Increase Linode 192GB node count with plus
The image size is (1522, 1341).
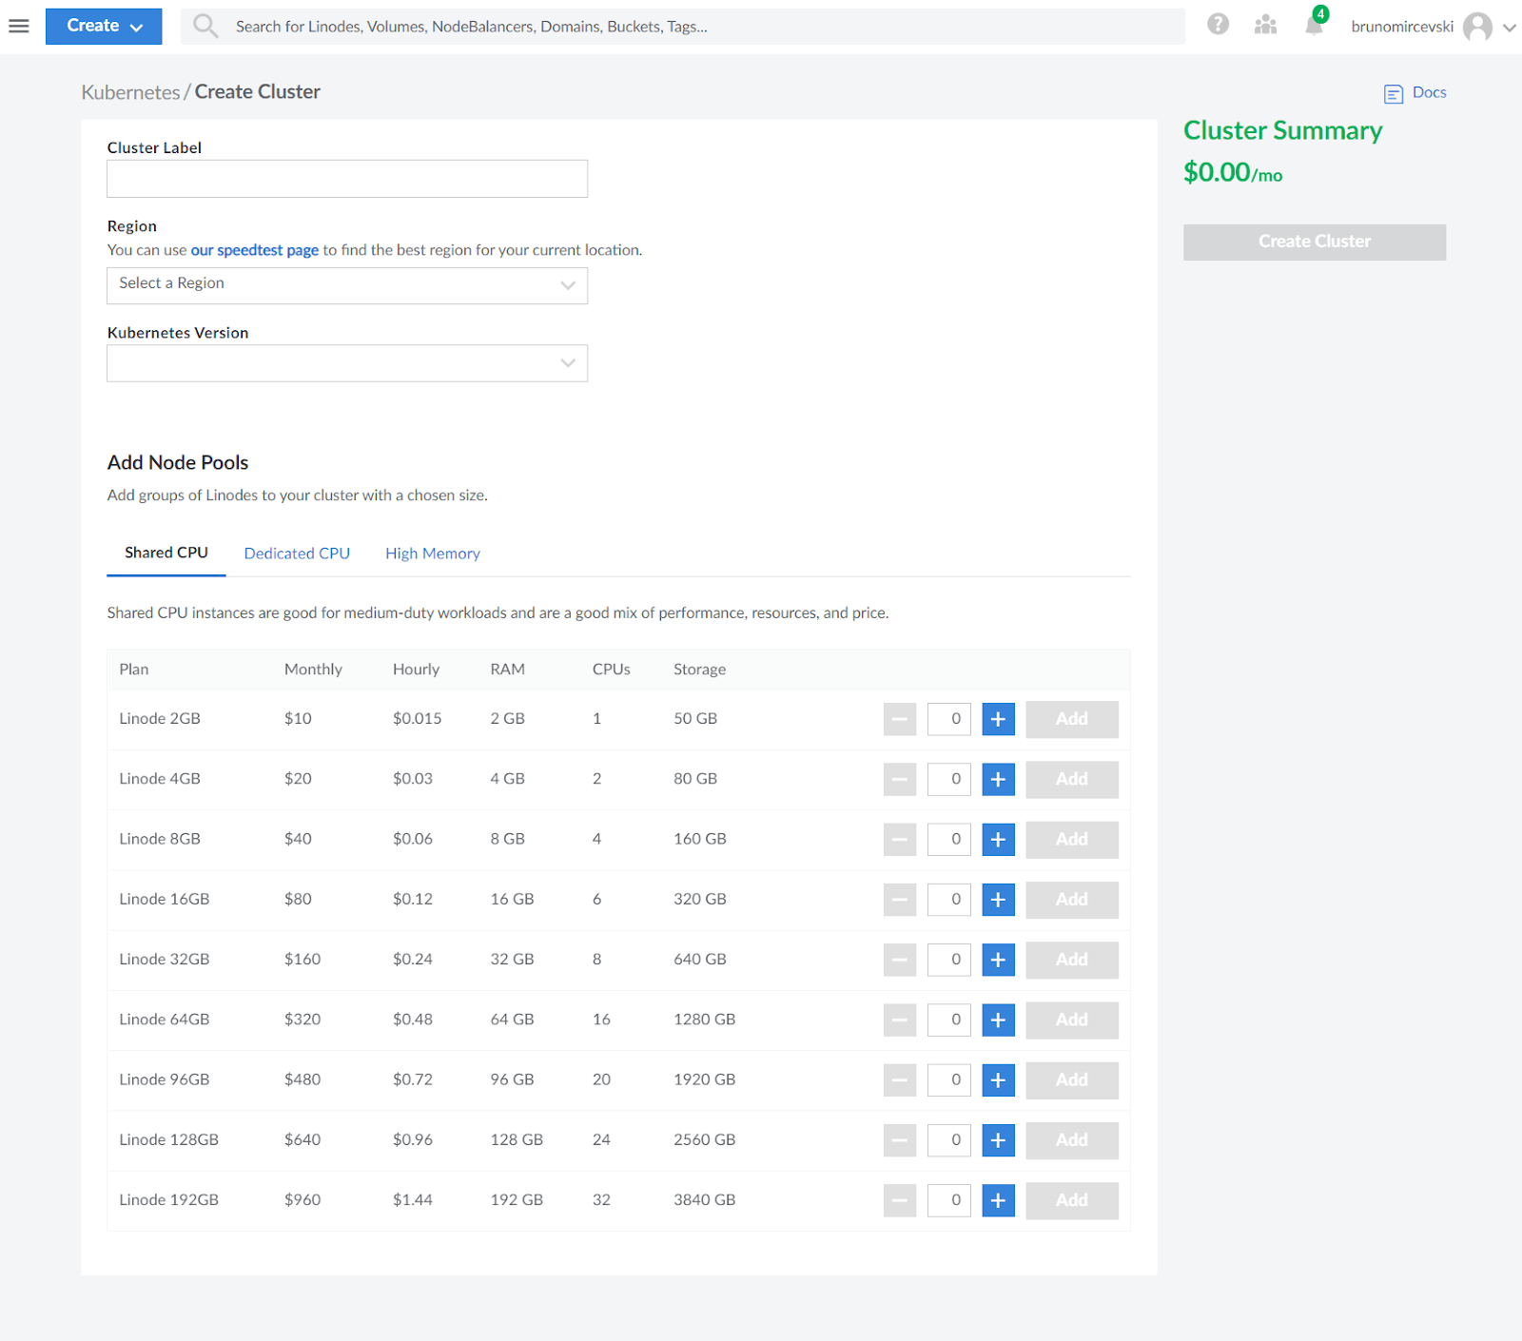tap(998, 1200)
